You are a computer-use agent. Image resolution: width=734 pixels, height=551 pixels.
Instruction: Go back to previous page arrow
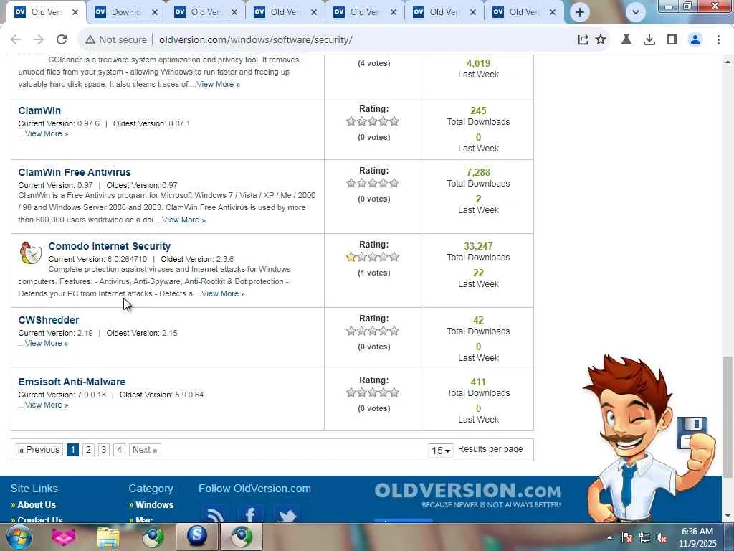[x=16, y=40]
